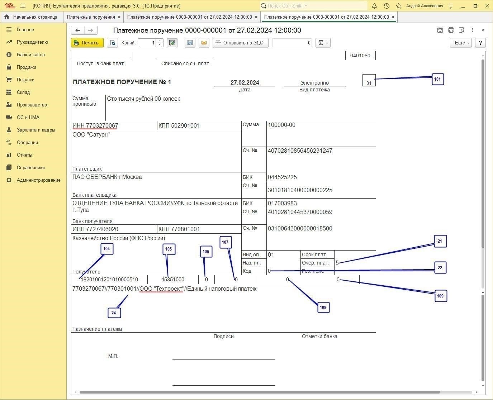Image resolution: width=493 pixels, height=400 pixels.
Task: Click user name Андрей Алексеевич
Action: (425, 6)
